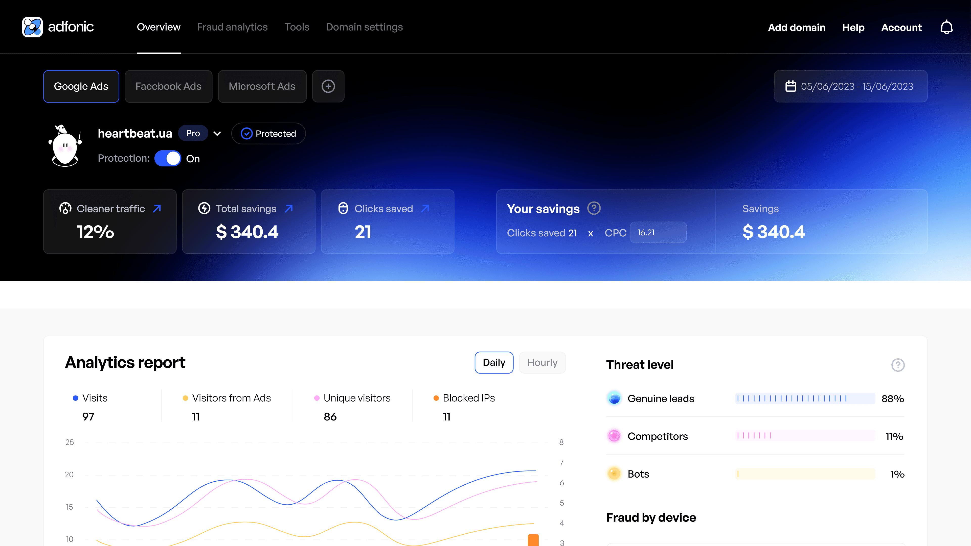Select the Google Ads platform tab
Image resolution: width=971 pixels, height=546 pixels.
coord(81,86)
